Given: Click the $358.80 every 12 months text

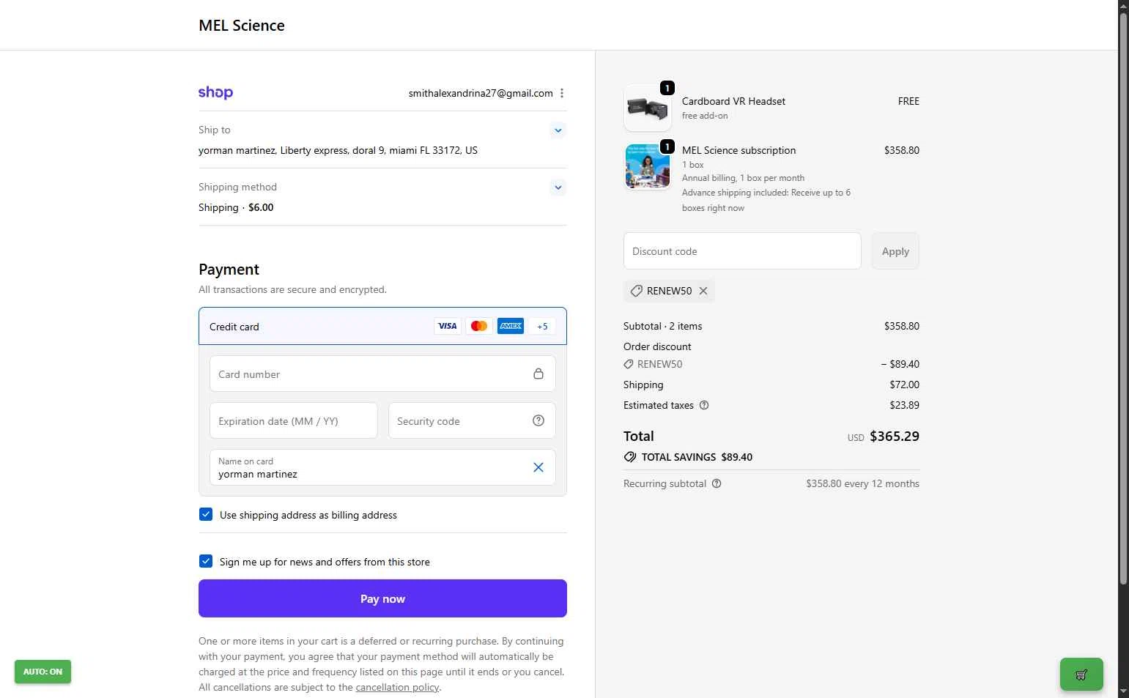Looking at the screenshot, I should coord(862,483).
